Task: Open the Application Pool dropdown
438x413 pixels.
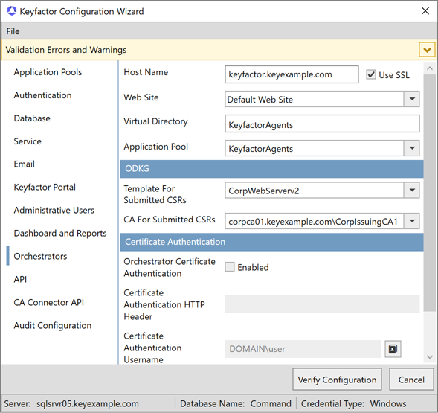Action: tap(412, 148)
